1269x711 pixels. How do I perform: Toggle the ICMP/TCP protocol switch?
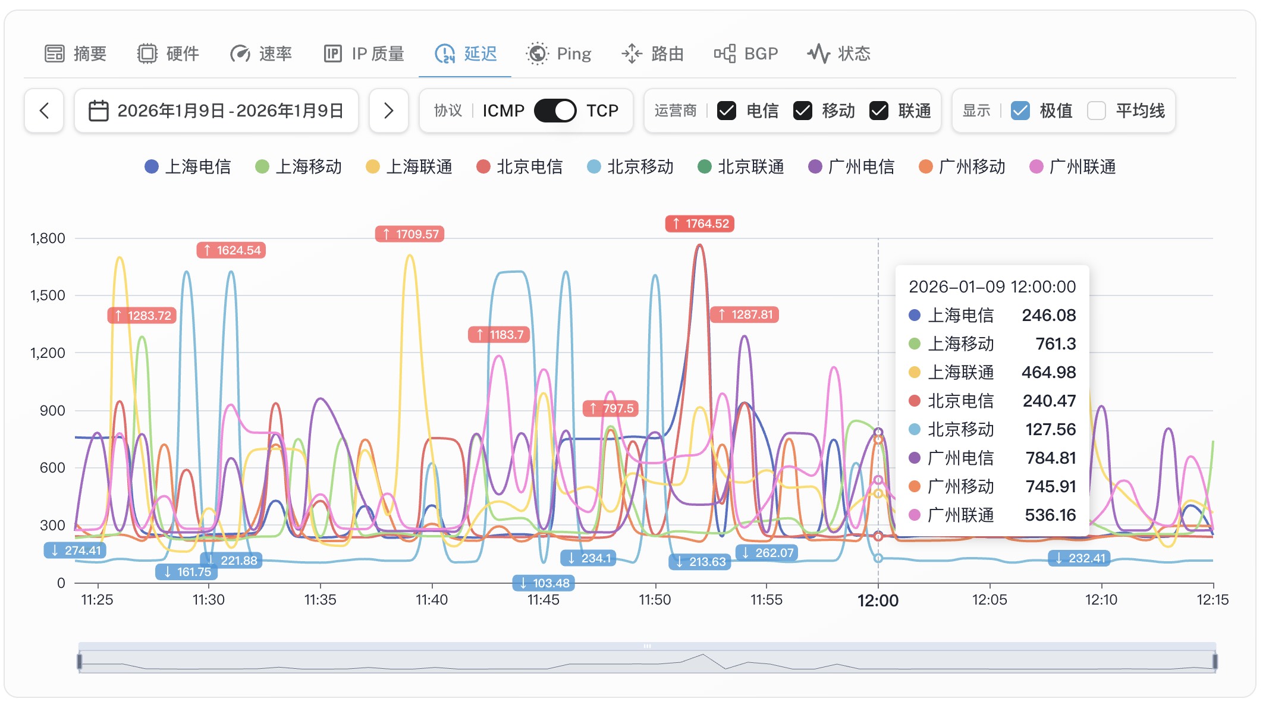[555, 111]
